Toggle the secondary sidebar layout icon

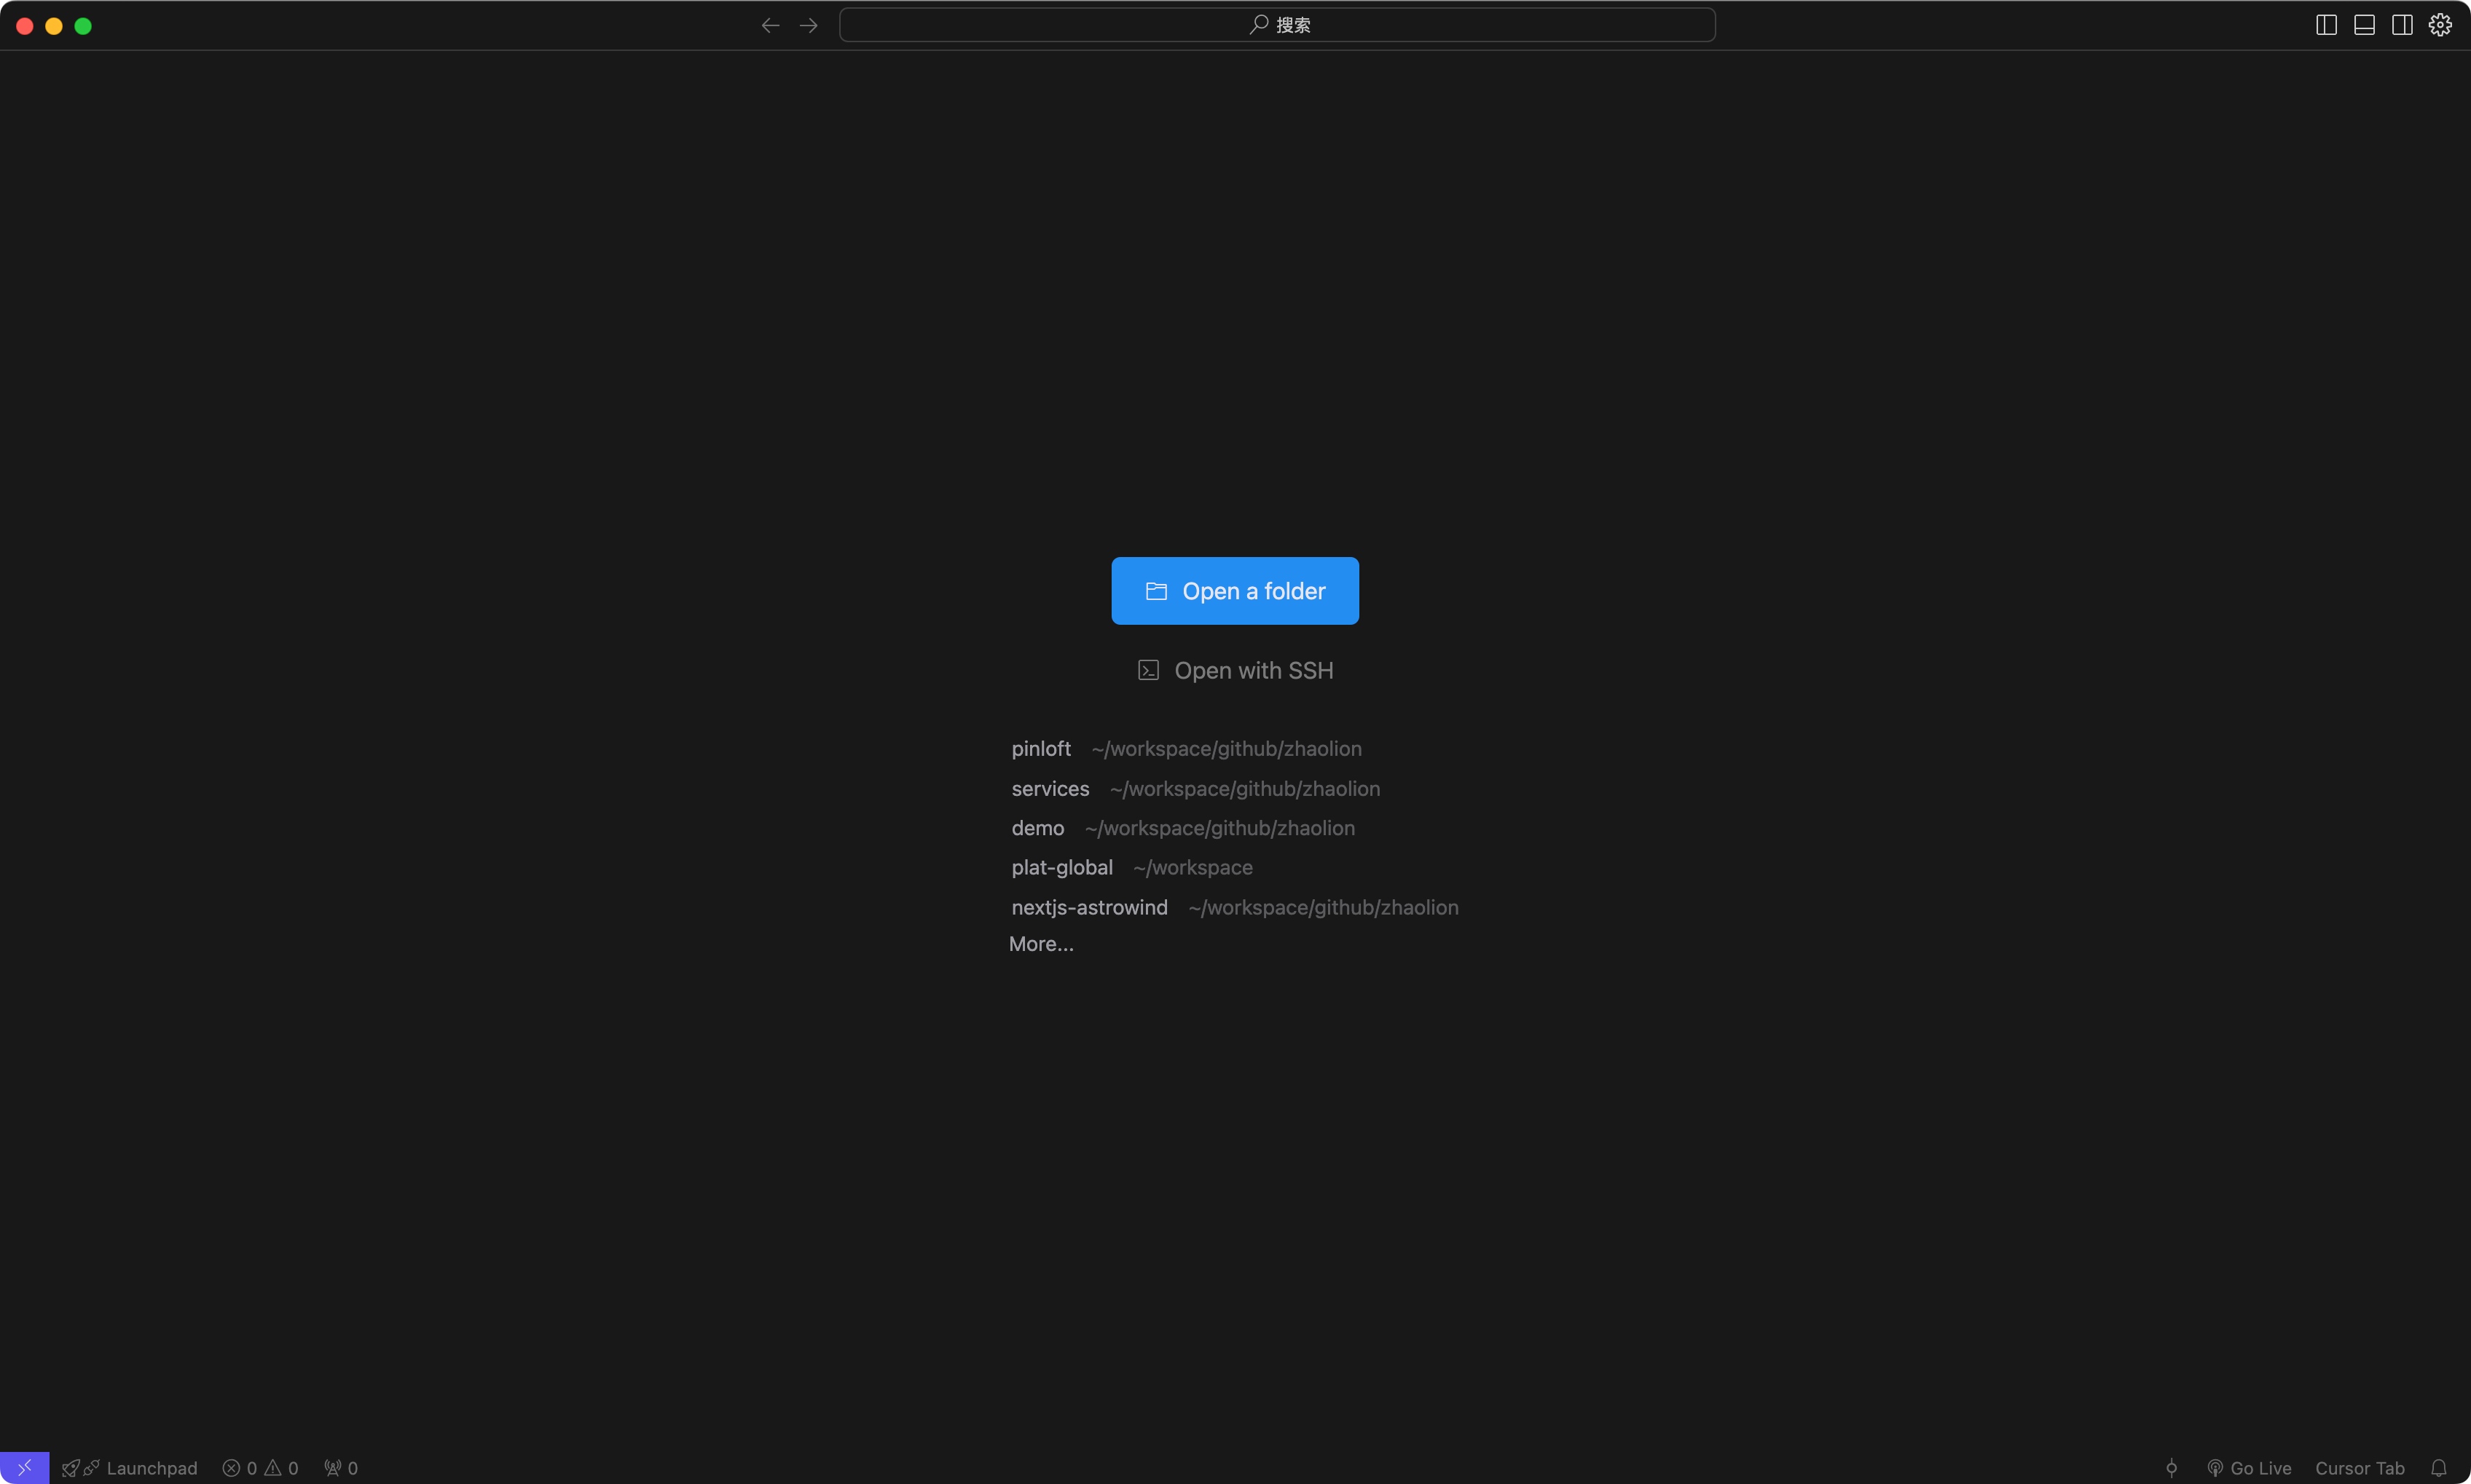(x=2402, y=25)
